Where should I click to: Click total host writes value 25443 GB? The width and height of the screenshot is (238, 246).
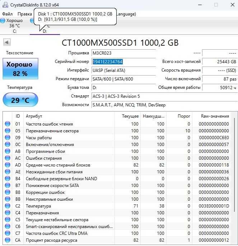(220, 61)
